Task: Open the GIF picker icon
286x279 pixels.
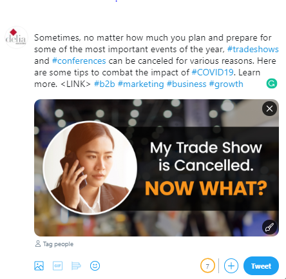Action: point(57,265)
